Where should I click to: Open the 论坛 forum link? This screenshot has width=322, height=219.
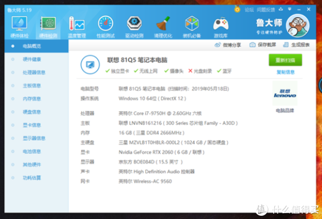pos(249,10)
